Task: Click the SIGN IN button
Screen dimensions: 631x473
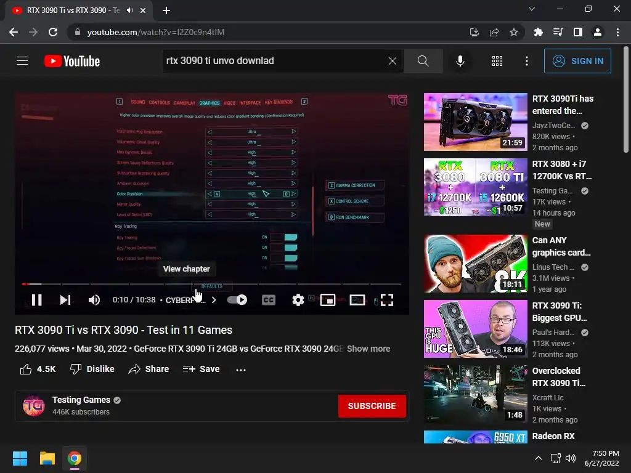Action: [x=577, y=61]
